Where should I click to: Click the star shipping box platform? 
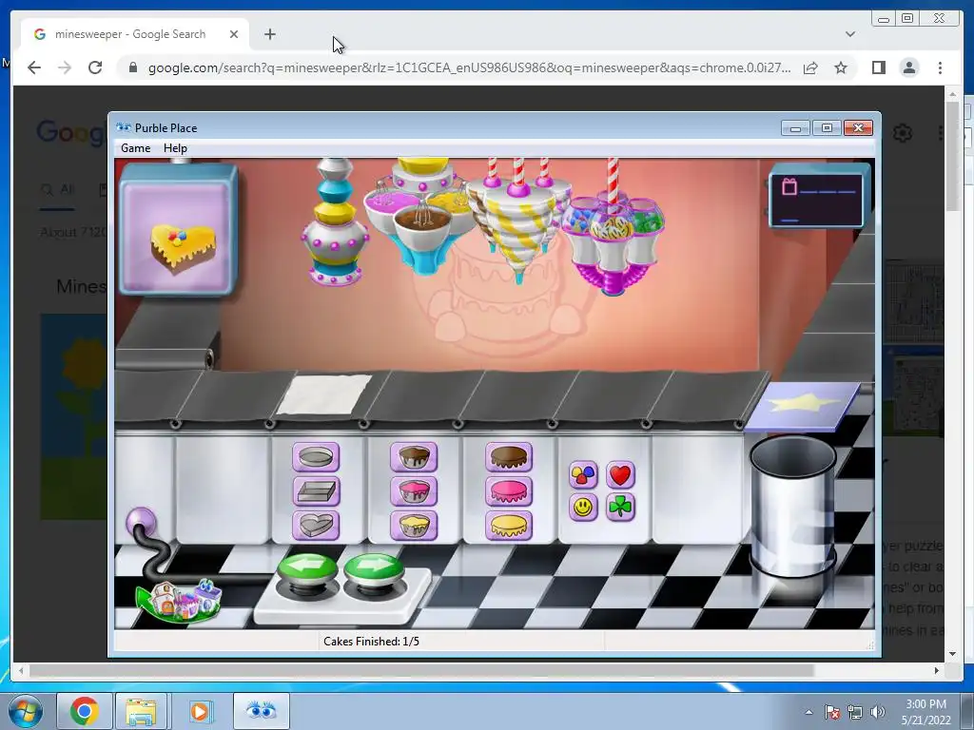coord(804,405)
